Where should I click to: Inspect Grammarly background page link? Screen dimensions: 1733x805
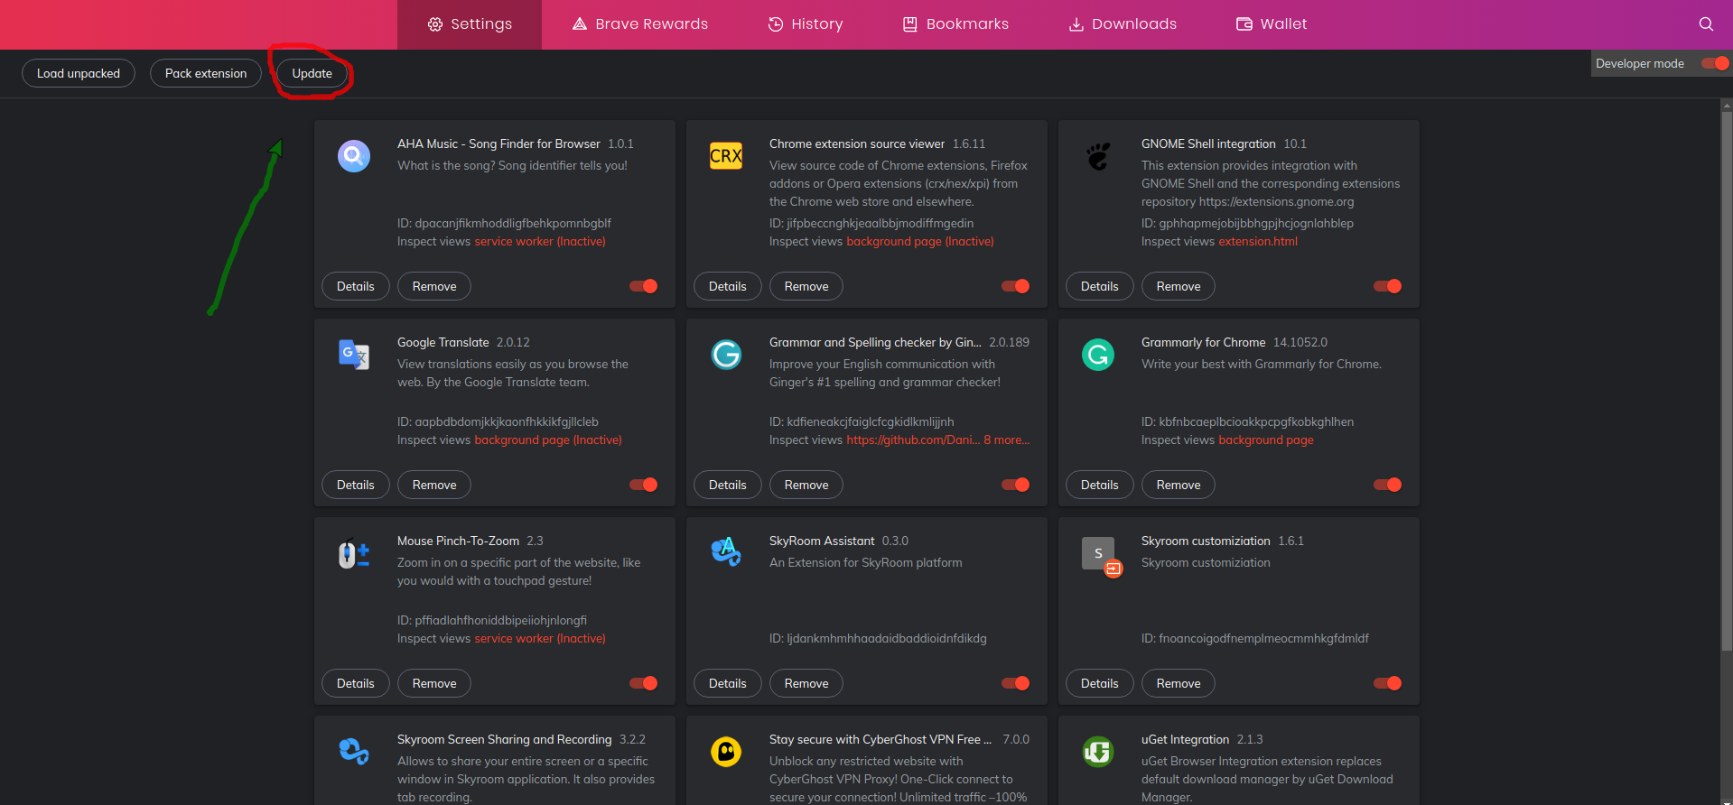(1266, 440)
